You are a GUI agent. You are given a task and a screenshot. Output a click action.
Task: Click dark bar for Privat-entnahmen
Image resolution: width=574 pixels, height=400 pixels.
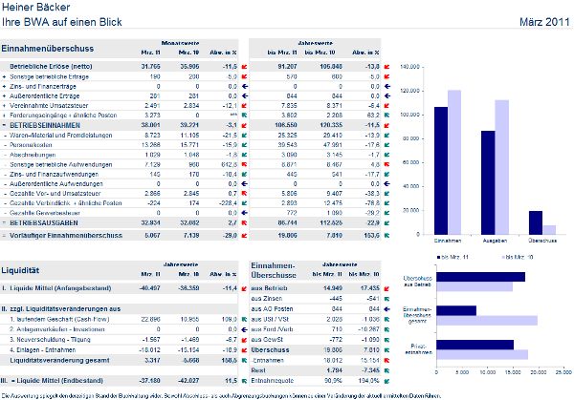(x=475, y=345)
